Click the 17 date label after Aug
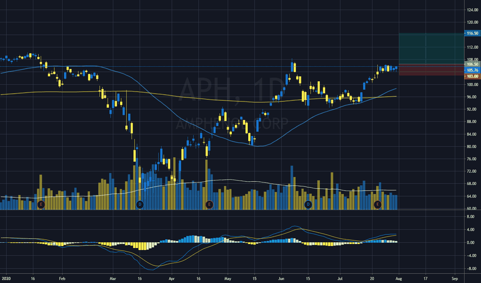481x283 pixels. click(x=425, y=279)
